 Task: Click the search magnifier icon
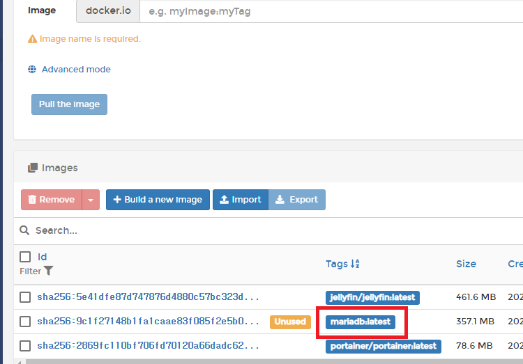(x=24, y=230)
